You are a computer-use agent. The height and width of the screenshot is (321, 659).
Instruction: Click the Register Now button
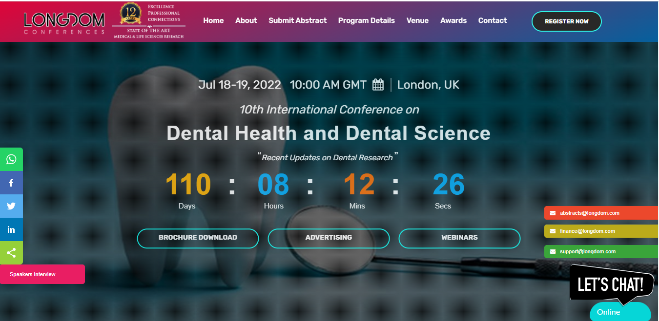(566, 21)
